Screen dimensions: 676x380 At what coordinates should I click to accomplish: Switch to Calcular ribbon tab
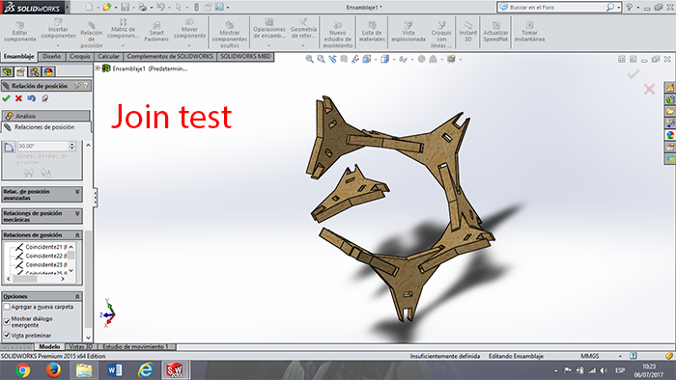click(108, 56)
